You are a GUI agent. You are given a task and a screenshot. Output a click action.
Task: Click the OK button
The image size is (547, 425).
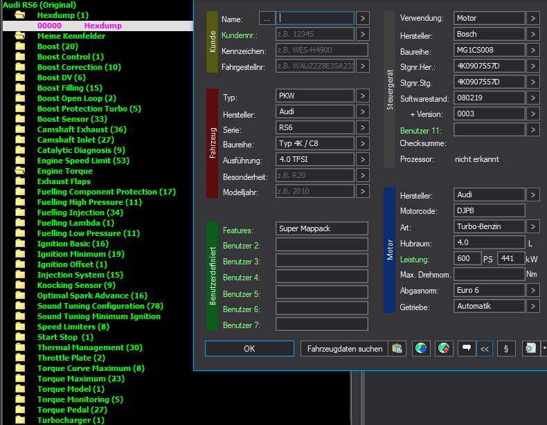(249, 348)
